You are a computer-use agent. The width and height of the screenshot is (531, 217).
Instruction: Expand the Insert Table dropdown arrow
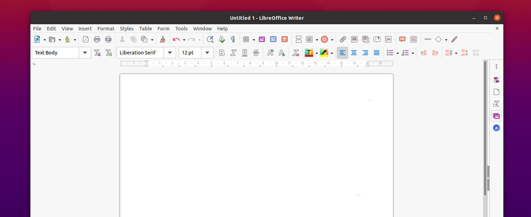coord(254,39)
